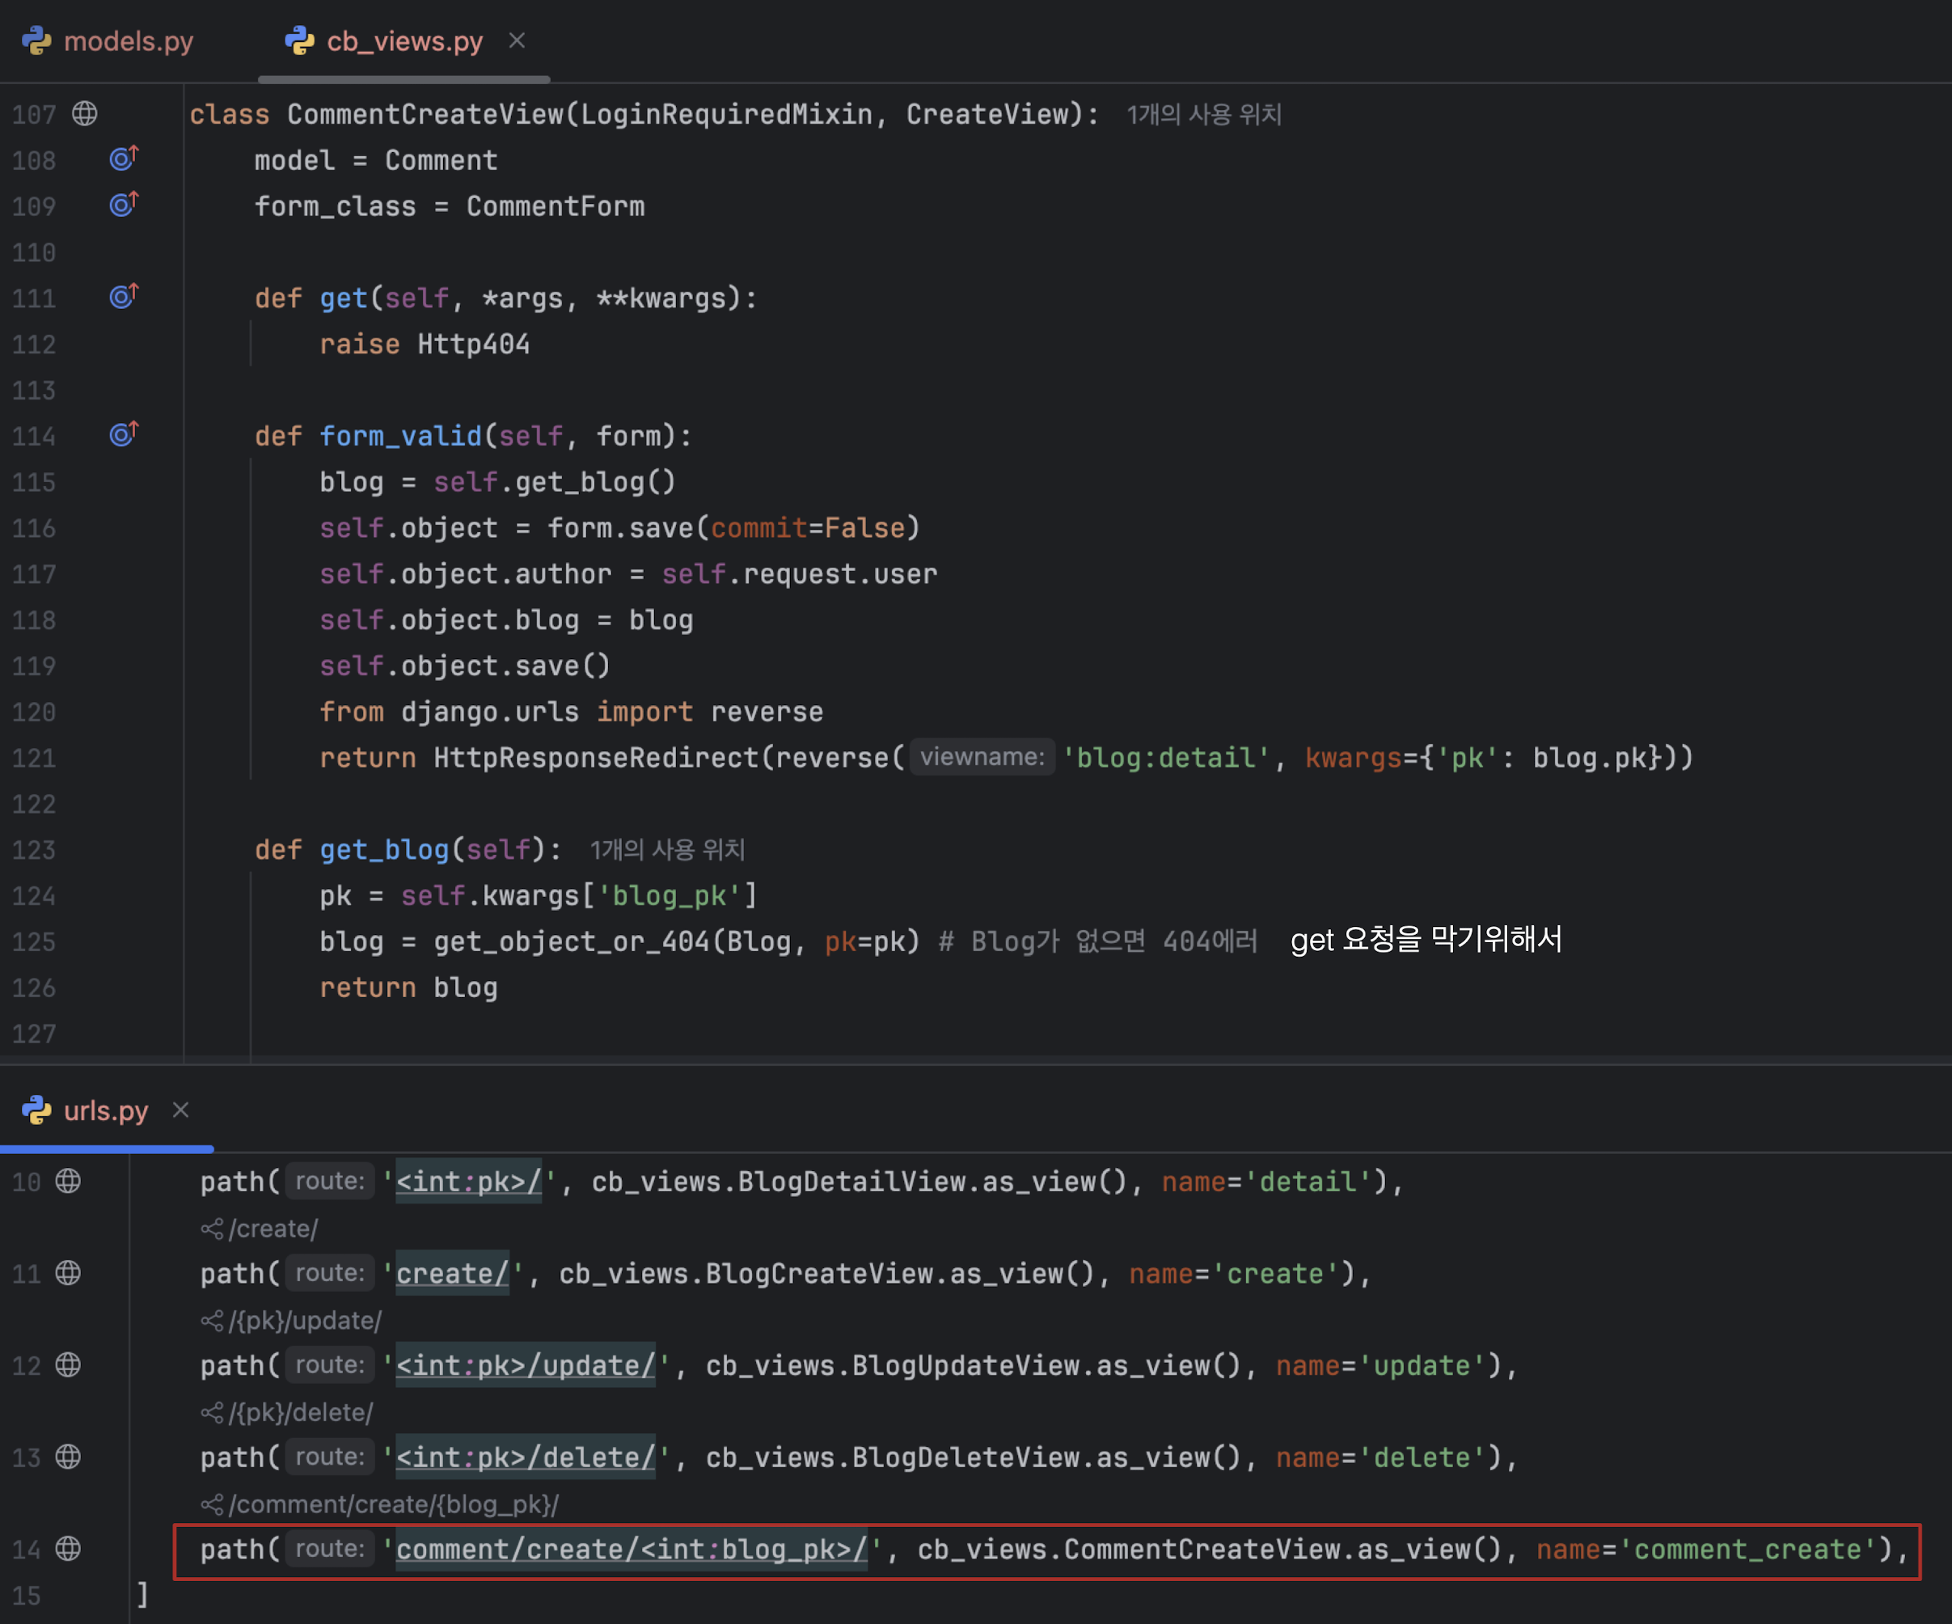Select the cb_views.py editor tab
Screen dimensions: 1952x1624
[x=403, y=41]
